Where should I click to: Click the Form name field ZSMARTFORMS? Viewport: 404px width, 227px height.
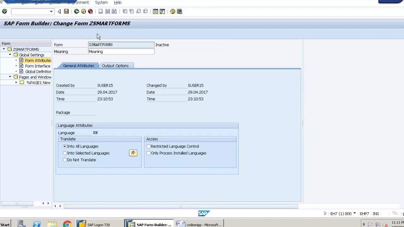point(121,45)
